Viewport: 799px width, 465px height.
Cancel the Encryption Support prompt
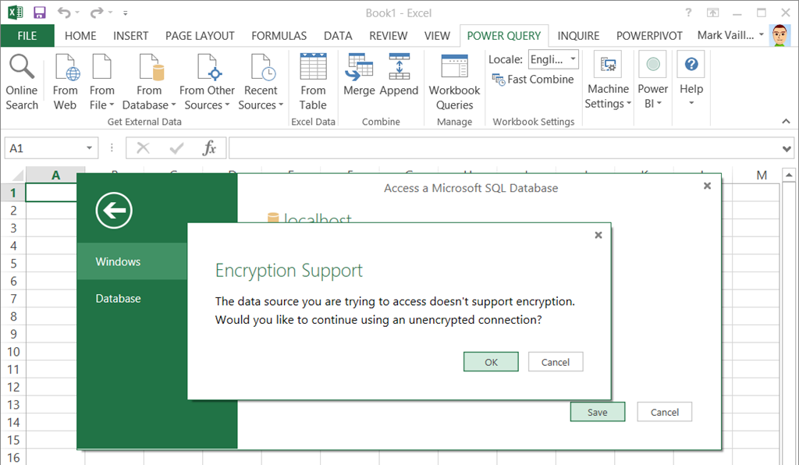[556, 362]
